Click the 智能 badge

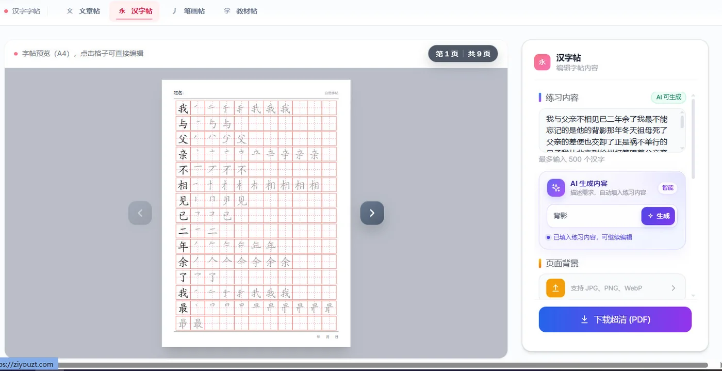668,188
